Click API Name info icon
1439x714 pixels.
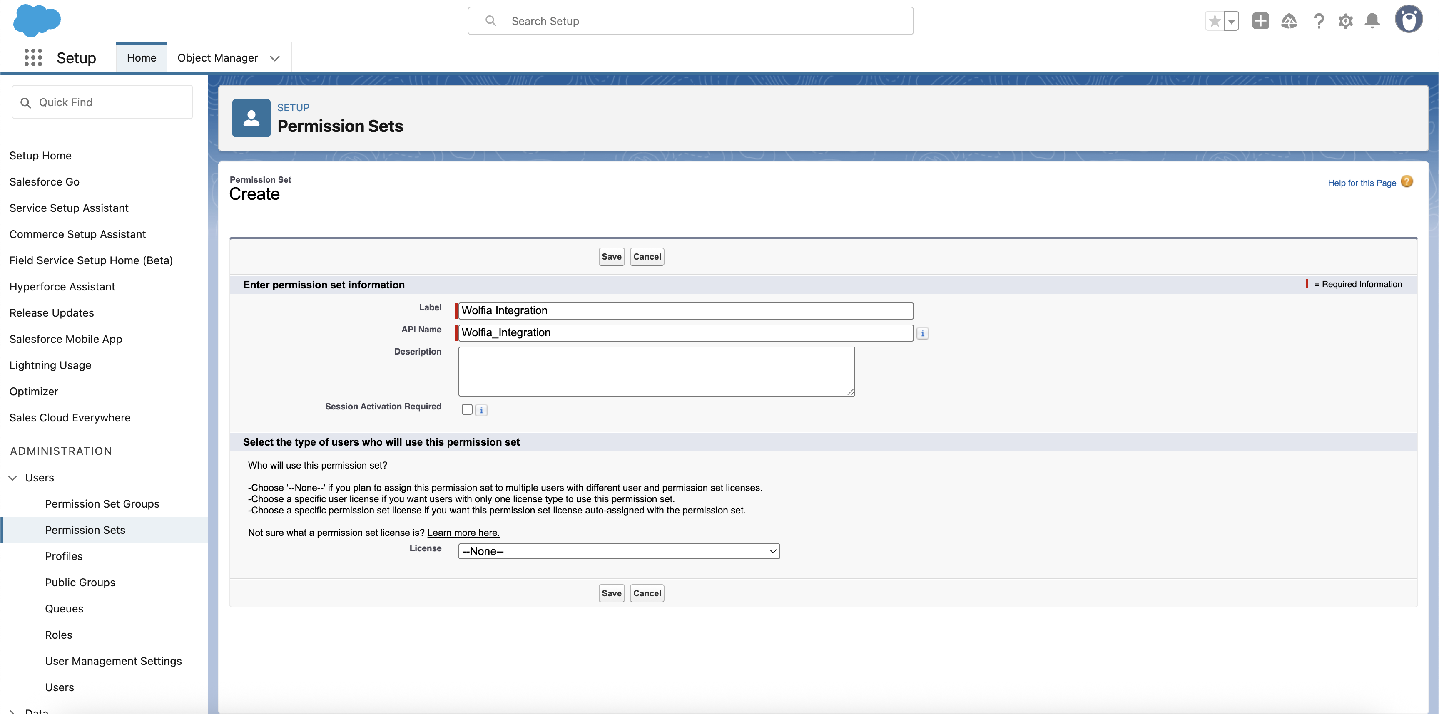[922, 333]
